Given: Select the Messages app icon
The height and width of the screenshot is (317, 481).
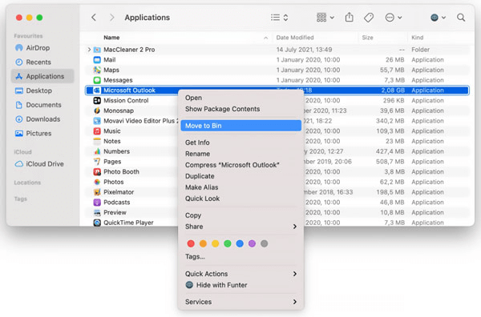Looking at the screenshot, I should coord(97,80).
